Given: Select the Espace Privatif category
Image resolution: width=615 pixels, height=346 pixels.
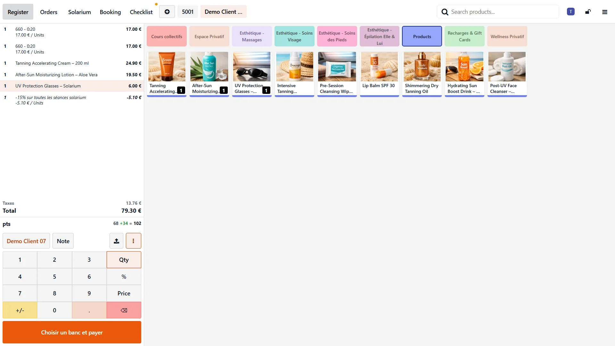Looking at the screenshot, I should (x=209, y=37).
